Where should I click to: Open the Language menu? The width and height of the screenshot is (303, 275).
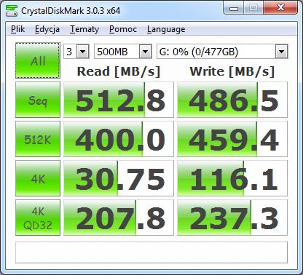click(166, 29)
